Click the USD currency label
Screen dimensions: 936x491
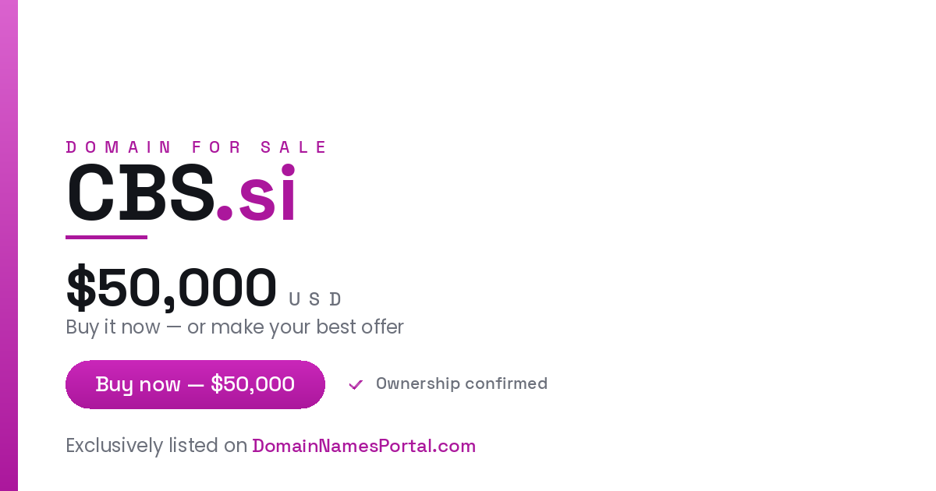click(315, 299)
